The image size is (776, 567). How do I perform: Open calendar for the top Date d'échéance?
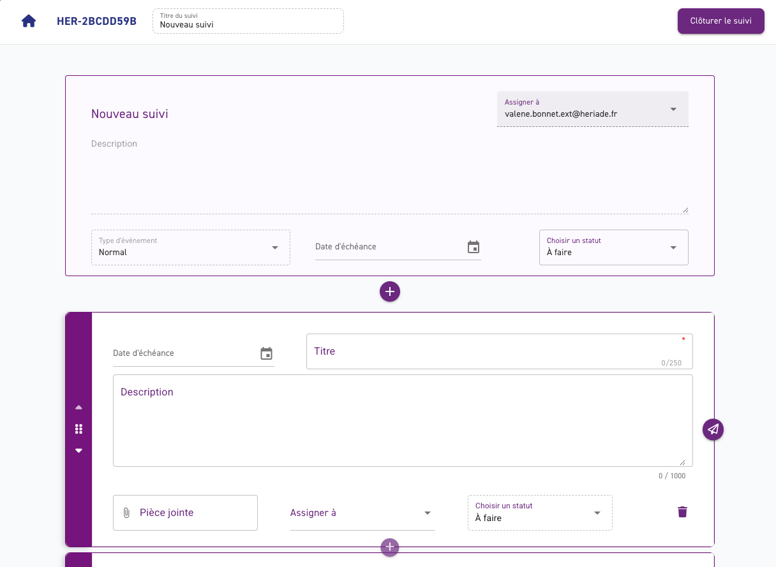(474, 247)
